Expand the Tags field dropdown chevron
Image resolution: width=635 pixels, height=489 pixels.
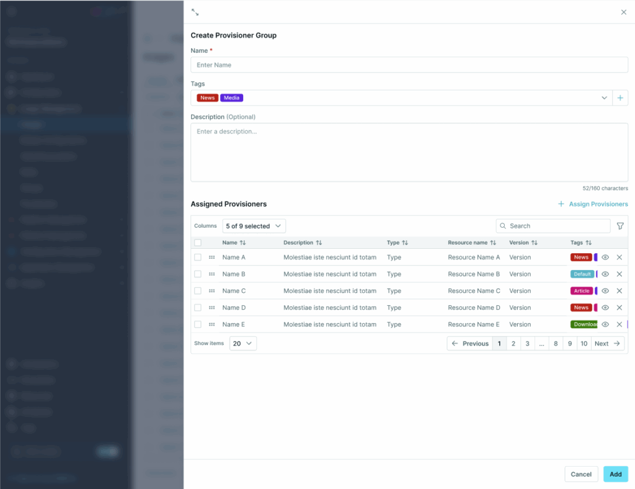[604, 97]
